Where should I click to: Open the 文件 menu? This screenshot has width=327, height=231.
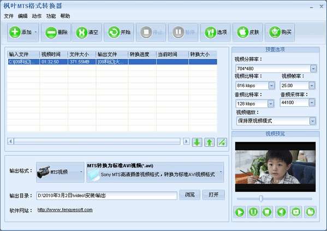click(9, 16)
